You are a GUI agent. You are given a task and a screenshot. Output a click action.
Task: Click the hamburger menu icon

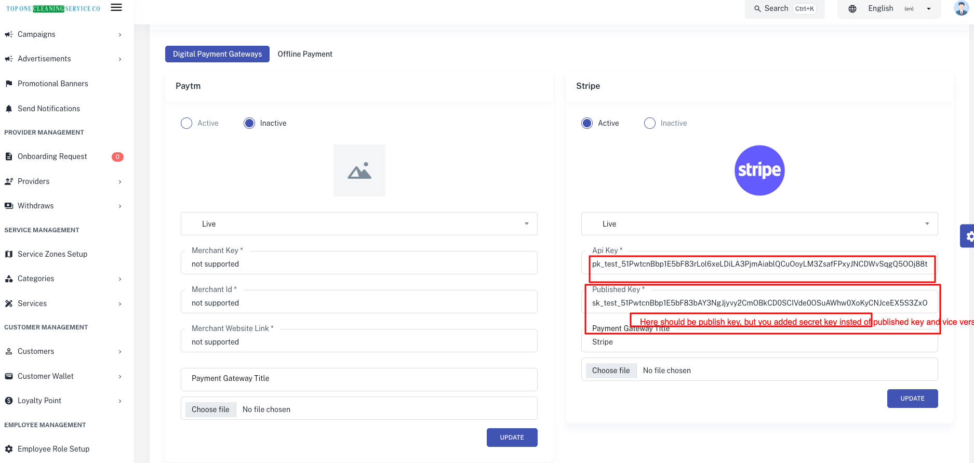pyautogui.click(x=116, y=8)
